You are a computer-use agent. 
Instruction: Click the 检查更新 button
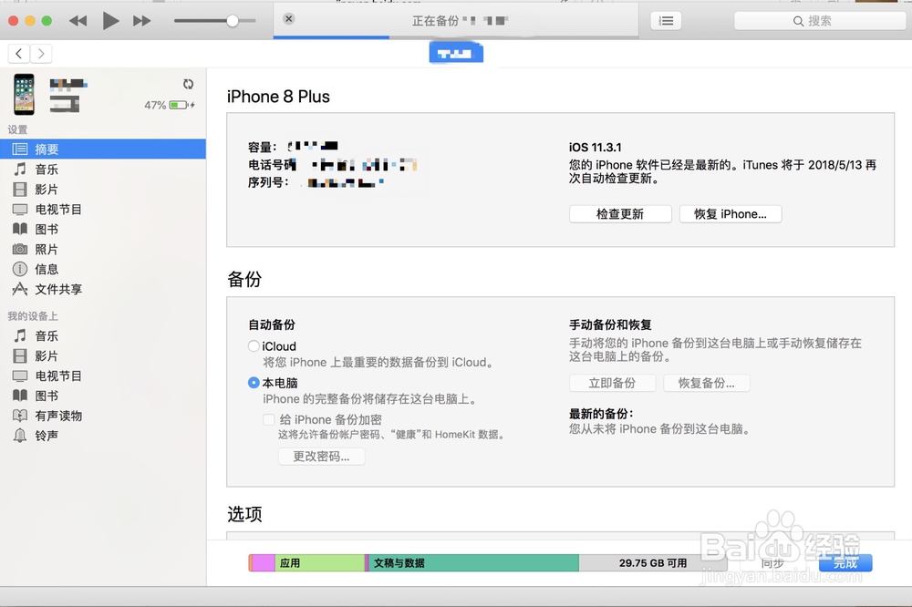pos(620,214)
